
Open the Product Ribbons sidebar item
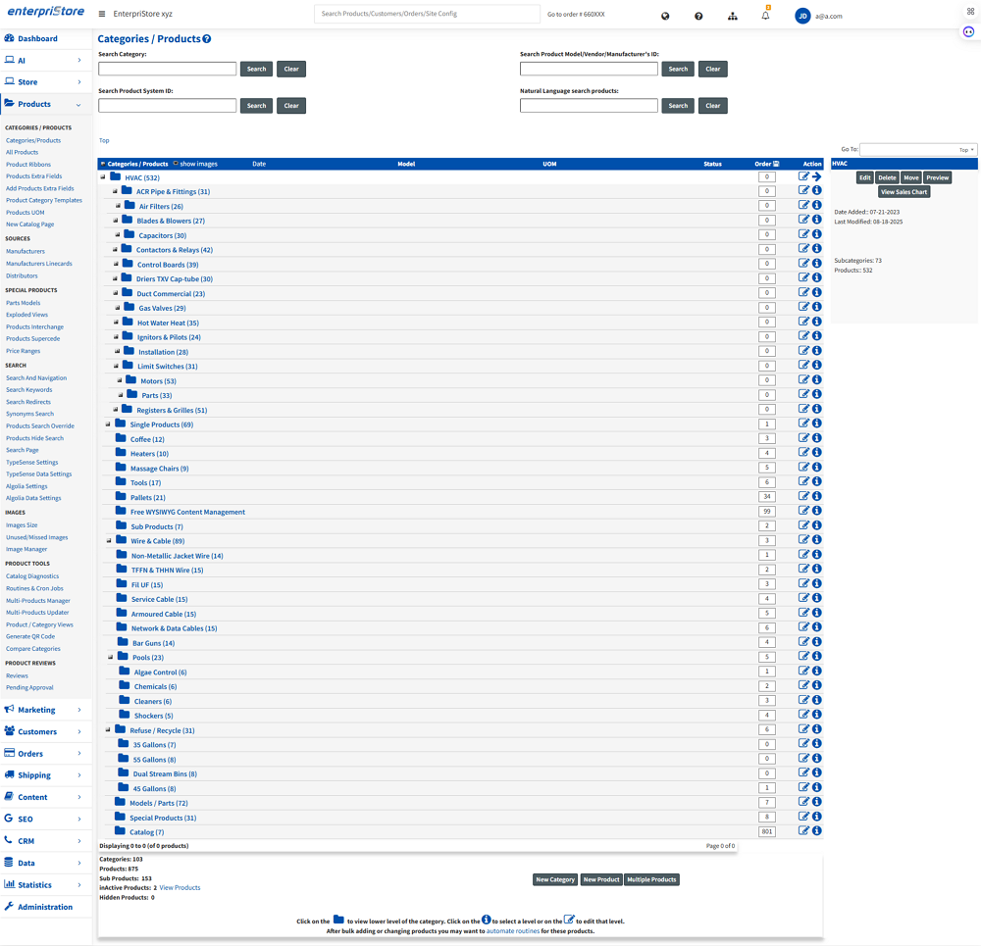coord(28,165)
